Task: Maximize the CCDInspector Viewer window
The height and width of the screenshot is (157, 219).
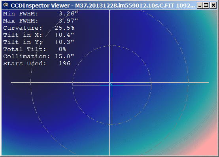Action: pyautogui.click(x=206, y=6)
